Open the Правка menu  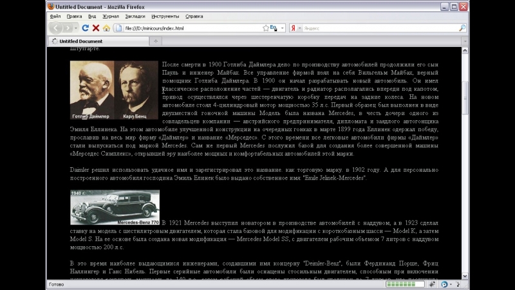tap(74, 16)
